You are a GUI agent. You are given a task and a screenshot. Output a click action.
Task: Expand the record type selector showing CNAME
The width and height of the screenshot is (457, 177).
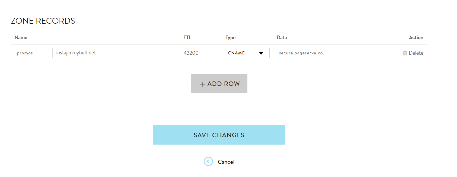[x=247, y=53]
